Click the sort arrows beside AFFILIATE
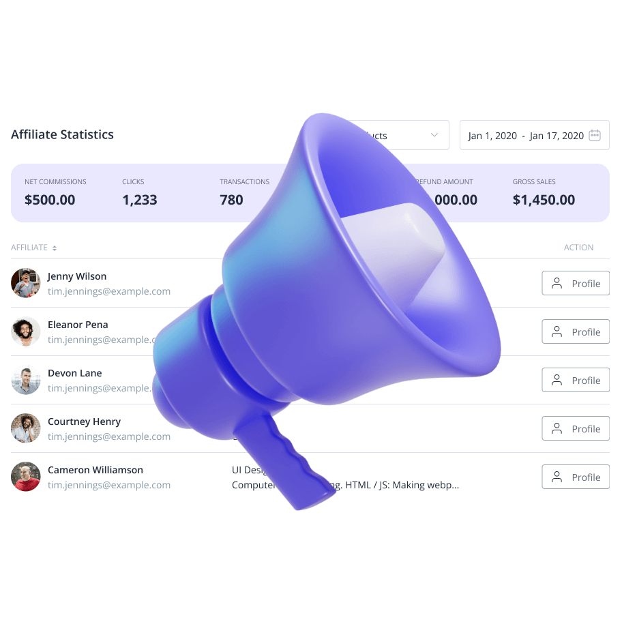This screenshot has height=622, width=622. [x=55, y=248]
